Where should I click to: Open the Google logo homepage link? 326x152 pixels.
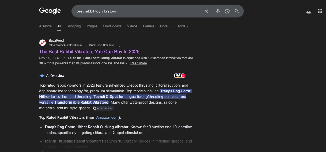tap(50, 11)
